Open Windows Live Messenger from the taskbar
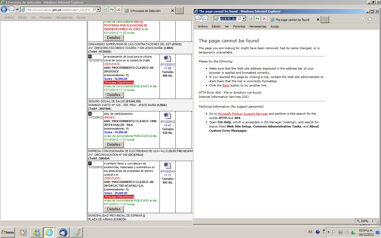381x238 pixels. [x=37, y=232]
